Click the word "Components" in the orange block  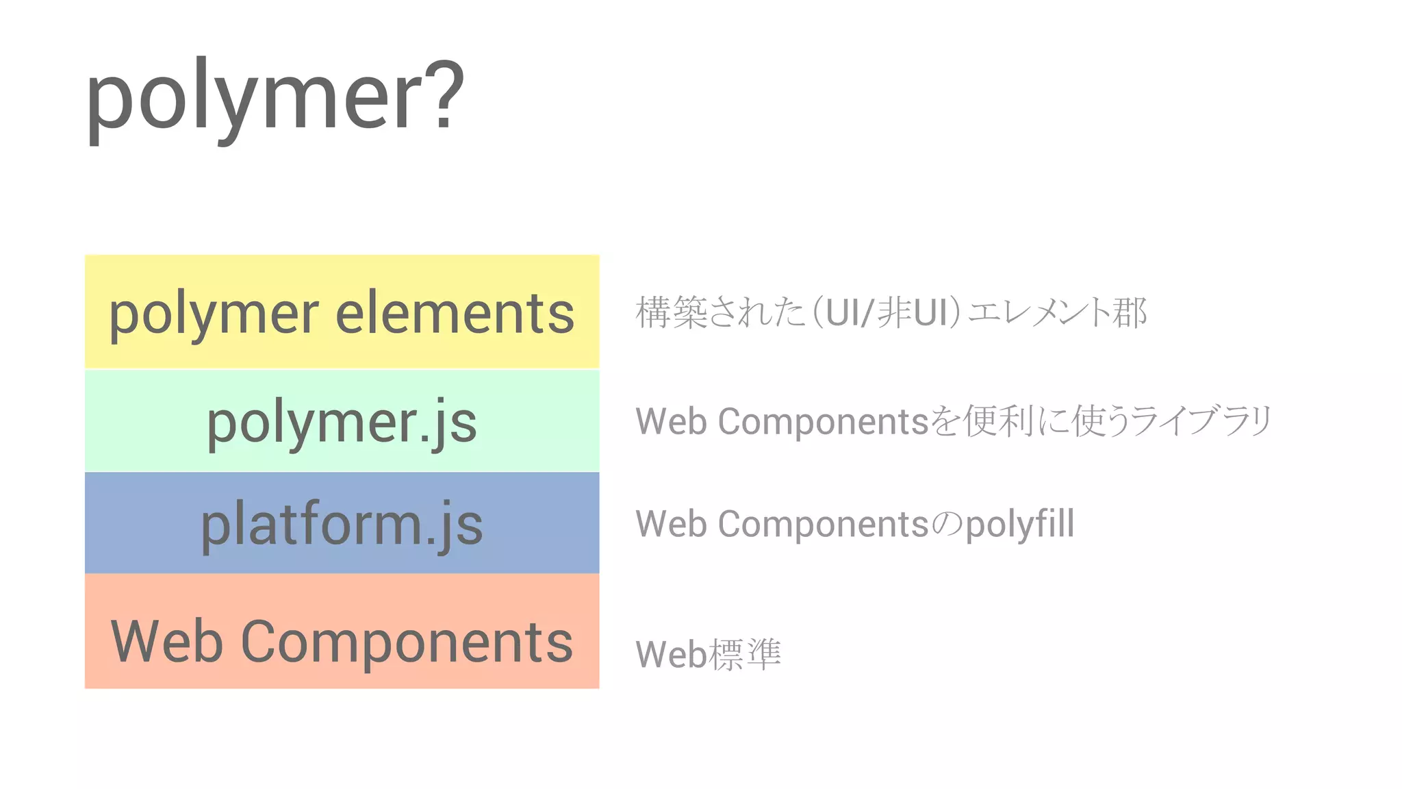pyautogui.click(x=407, y=642)
